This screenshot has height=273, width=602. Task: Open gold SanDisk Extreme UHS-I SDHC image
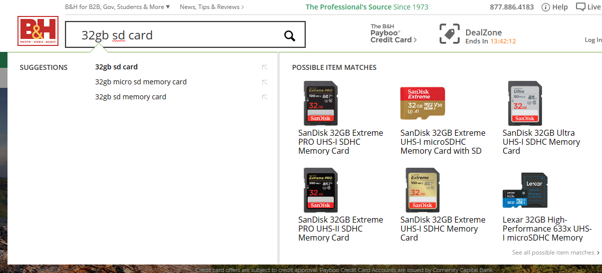click(x=423, y=190)
